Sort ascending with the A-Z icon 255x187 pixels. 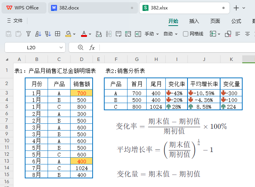[38, 34]
